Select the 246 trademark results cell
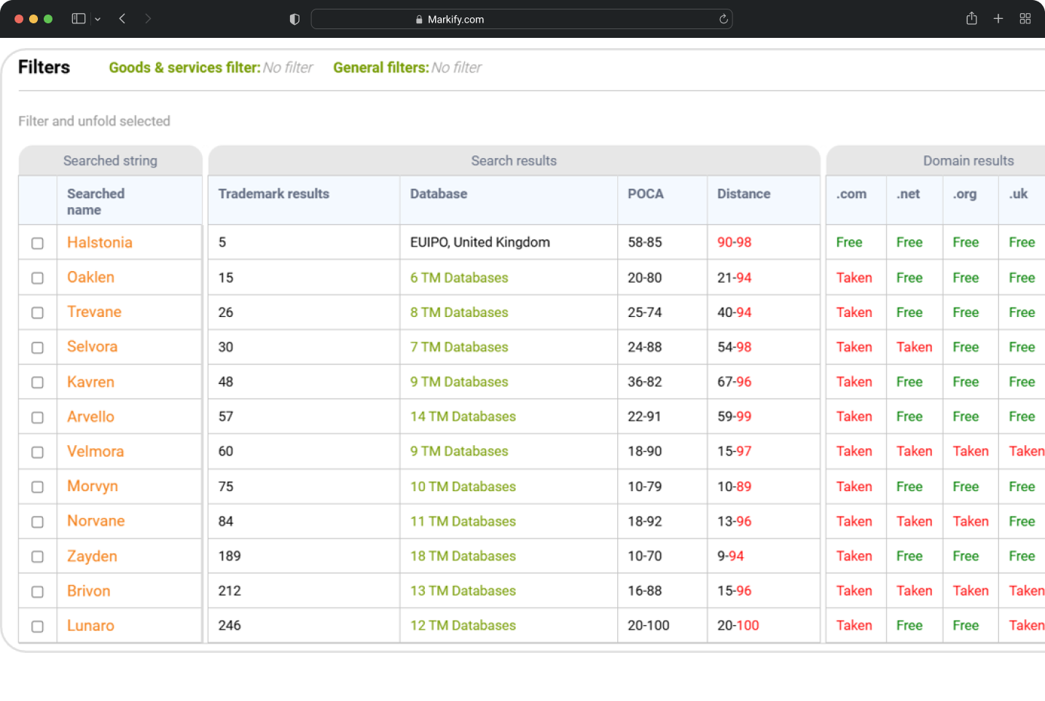The width and height of the screenshot is (1045, 701). [230, 626]
